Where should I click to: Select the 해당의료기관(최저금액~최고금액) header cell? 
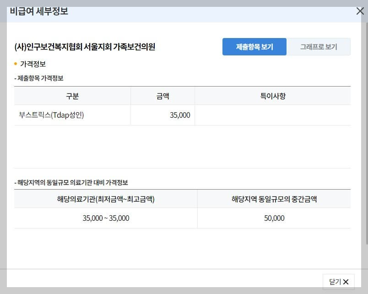point(105,199)
